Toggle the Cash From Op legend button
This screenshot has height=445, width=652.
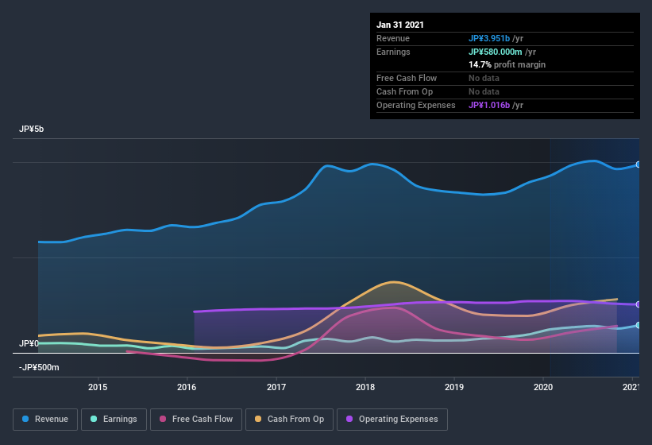point(289,420)
